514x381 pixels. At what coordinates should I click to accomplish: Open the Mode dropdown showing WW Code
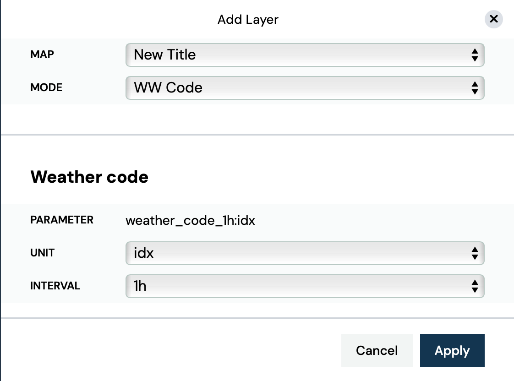298,87
